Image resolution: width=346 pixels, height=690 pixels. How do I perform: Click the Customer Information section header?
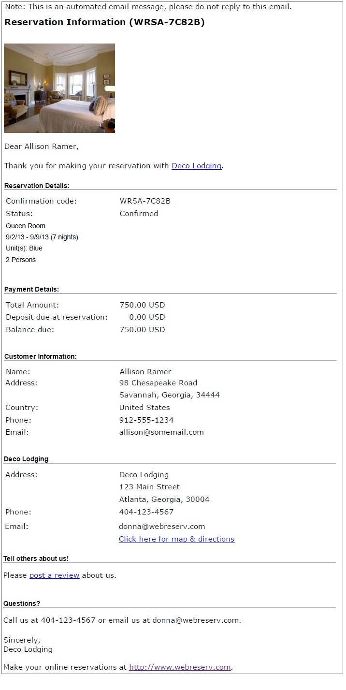pos(41,356)
